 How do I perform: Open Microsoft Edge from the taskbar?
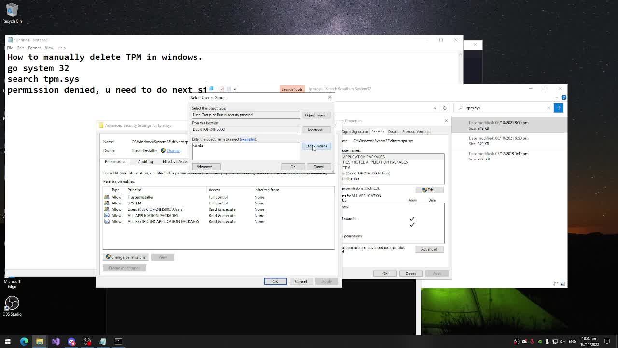24,341
